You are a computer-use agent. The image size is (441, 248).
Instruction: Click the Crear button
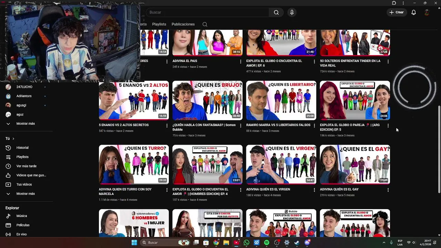[396, 12]
